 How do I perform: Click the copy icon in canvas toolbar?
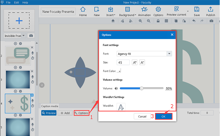[176, 21]
